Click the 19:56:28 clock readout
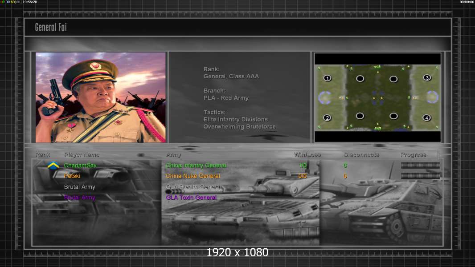Image resolution: width=475 pixels, height=267 pixels. point(30,2)
